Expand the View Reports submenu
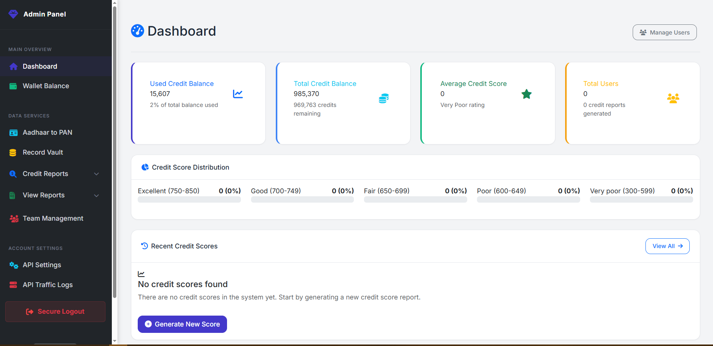The height and width of the screenshot is (346, 713). (x=96, y=195)
